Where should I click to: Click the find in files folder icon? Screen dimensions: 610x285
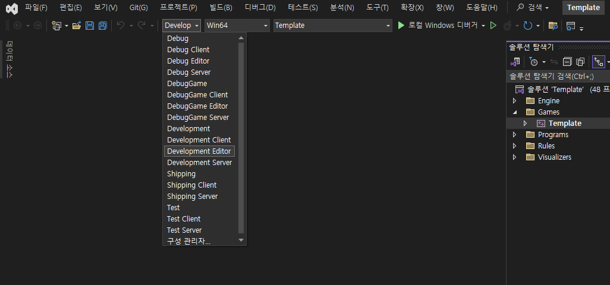tap(553, 26)
